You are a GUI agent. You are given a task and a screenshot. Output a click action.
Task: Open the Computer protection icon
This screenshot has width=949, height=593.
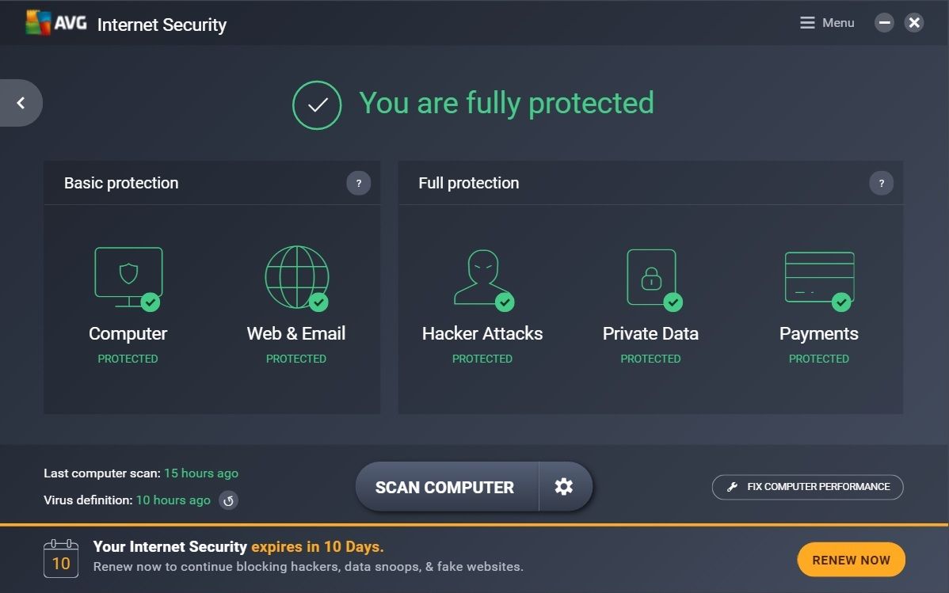point(128,277)
